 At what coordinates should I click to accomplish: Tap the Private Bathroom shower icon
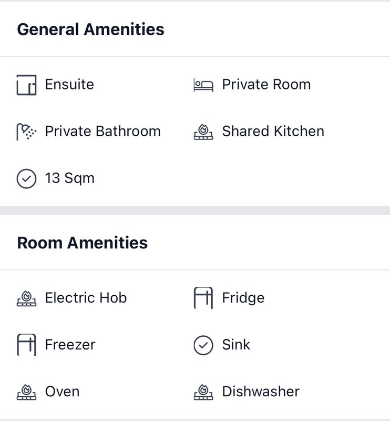pyautogui.click(x=26, y=132)
